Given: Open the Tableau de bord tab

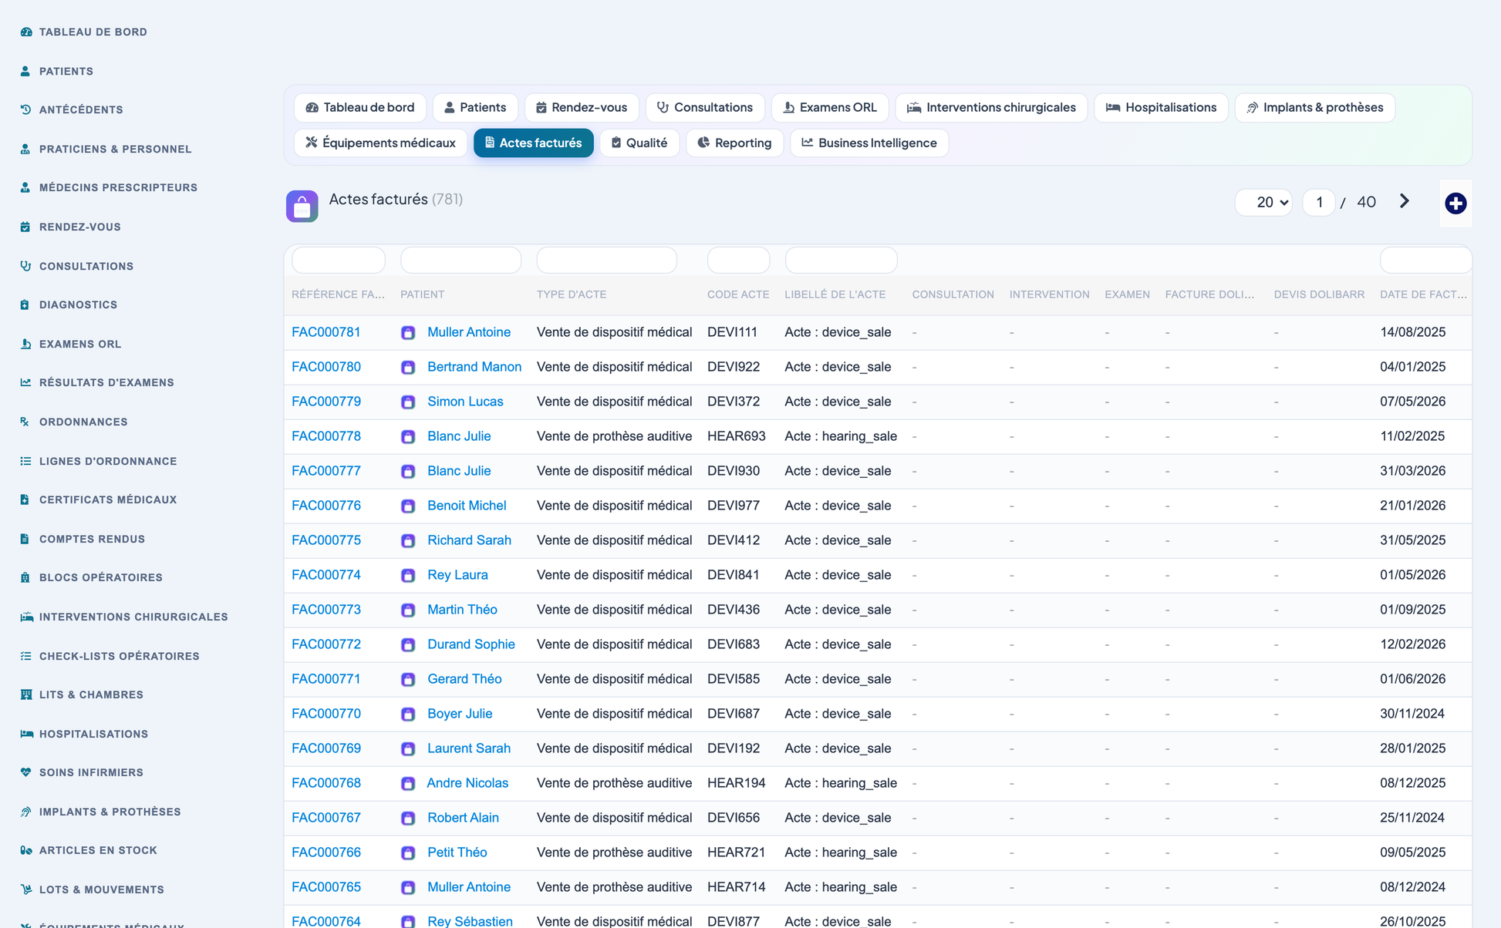Looking at the screenshot, I should click(360, 107).
